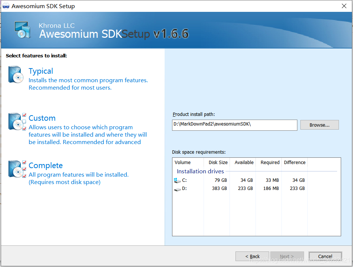The height and width of the screenshot is (267, 353).
Task: Click the Khrona LLC banner text
Action: click(56, 26)
